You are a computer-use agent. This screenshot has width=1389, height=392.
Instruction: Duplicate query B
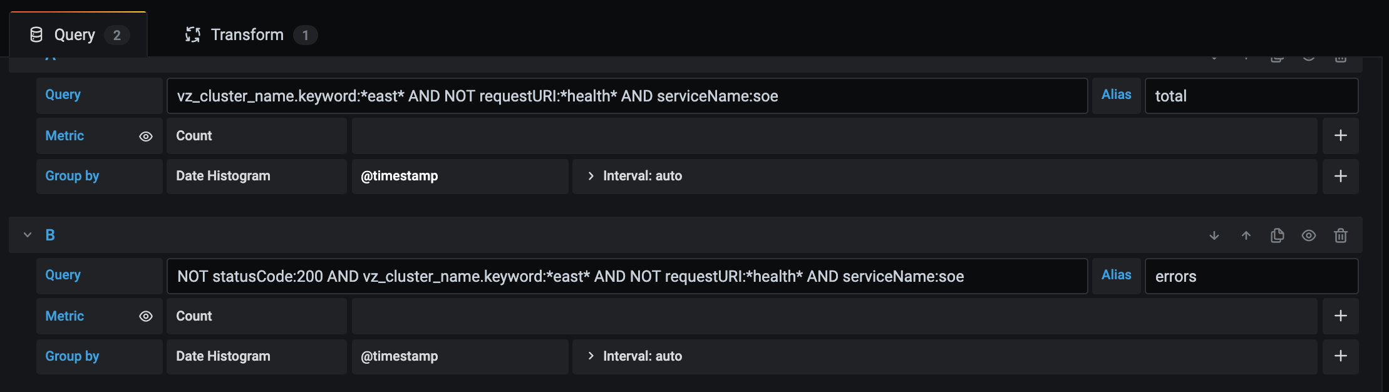click(1278, 235)
